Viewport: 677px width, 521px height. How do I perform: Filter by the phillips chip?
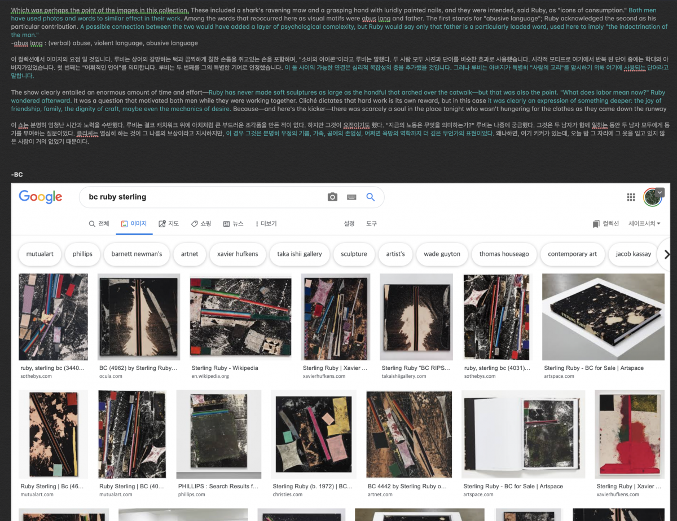(x=82, y=254)
